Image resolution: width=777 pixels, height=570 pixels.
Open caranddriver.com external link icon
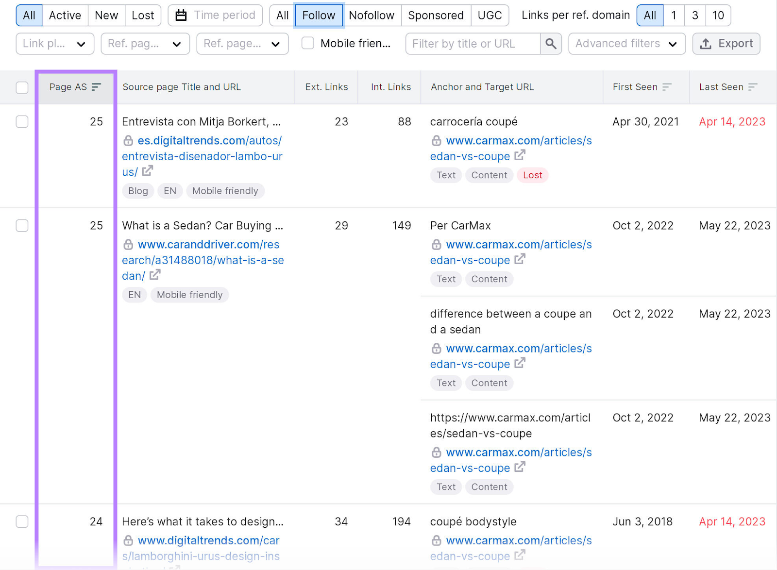[x=155, y=275]
